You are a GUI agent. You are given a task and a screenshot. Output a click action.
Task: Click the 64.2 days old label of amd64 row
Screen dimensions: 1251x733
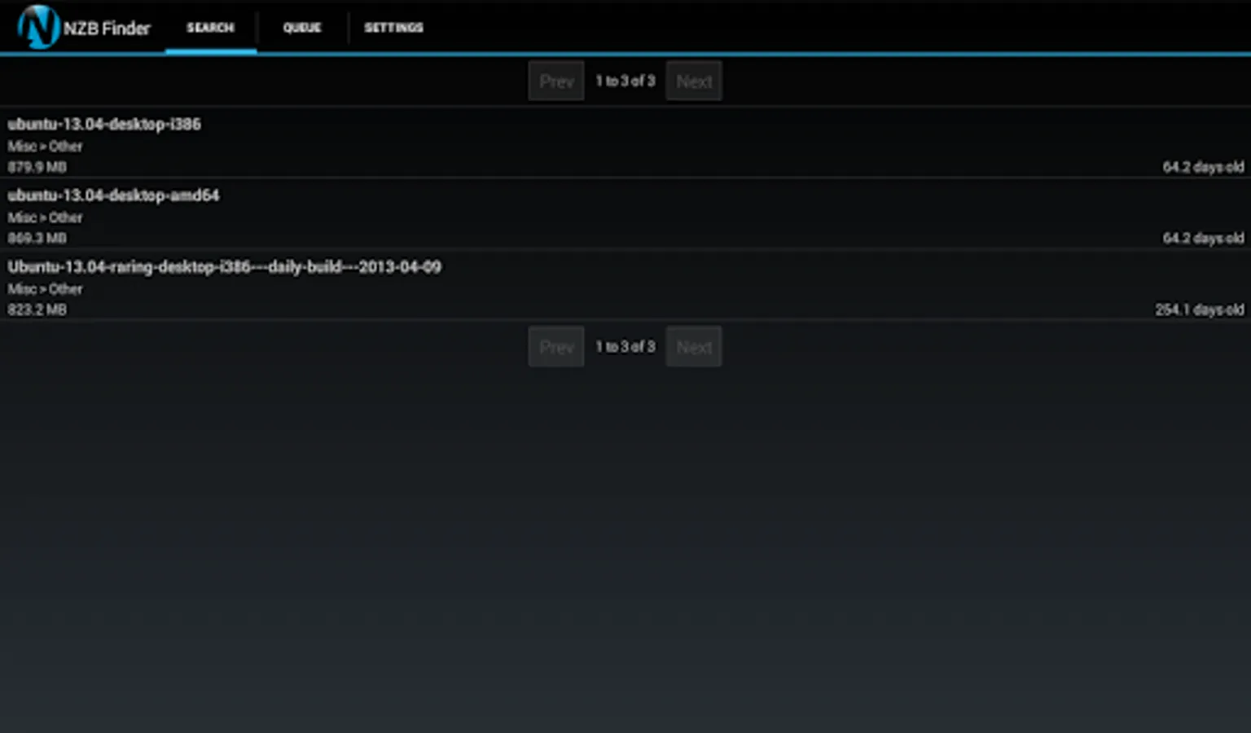(1203, 238)
